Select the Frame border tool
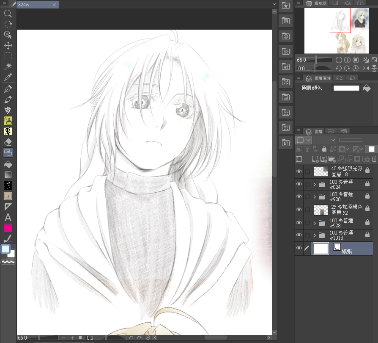Viewport: 378px width, 343px height. 8,196
